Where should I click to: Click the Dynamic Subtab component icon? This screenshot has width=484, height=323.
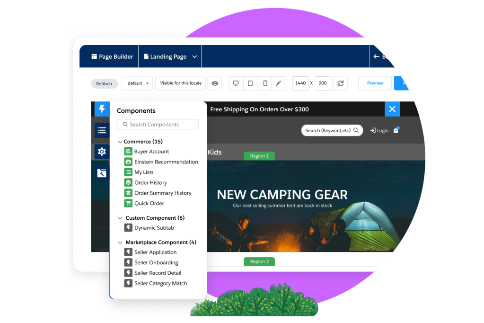click(x=128, y=228)
